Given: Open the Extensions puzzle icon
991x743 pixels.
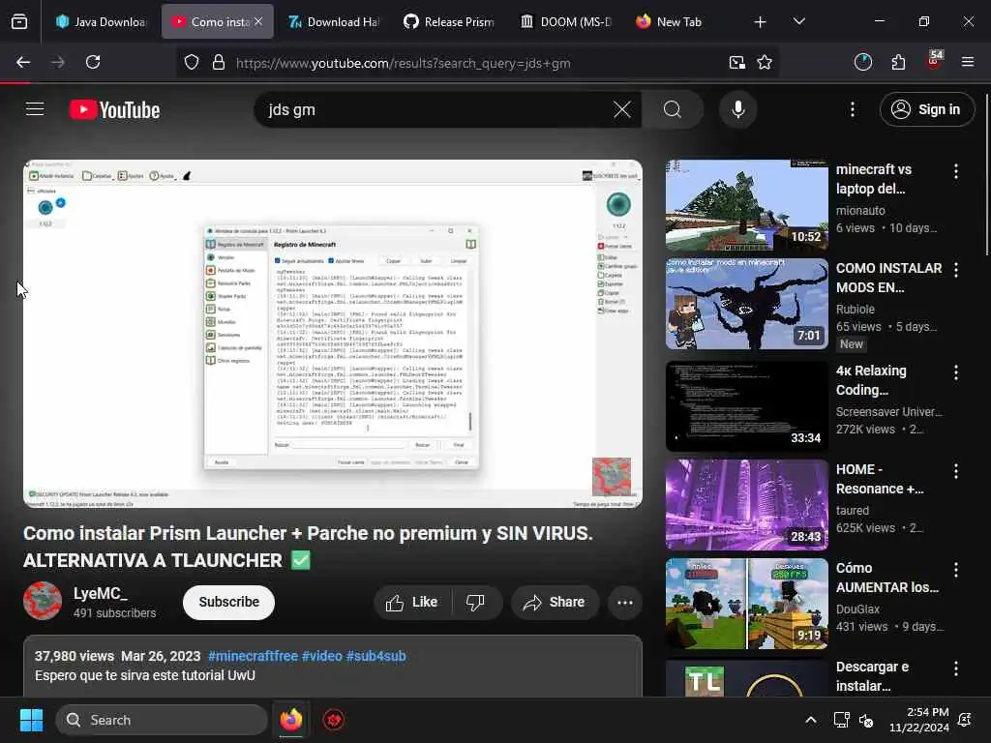Looking at the screenshot, I should 898,62.
